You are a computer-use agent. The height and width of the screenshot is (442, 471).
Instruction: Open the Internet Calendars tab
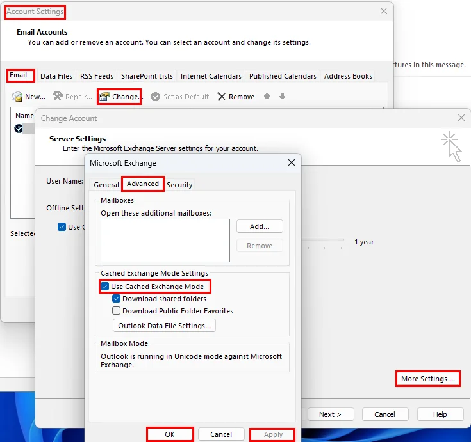tap(211, 76)
